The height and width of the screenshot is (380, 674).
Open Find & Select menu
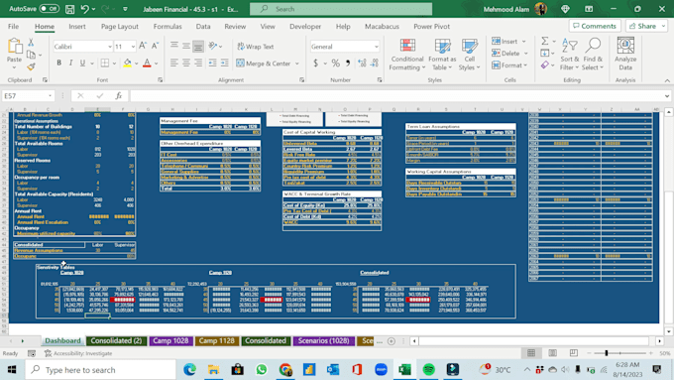(x=593, y=55)
